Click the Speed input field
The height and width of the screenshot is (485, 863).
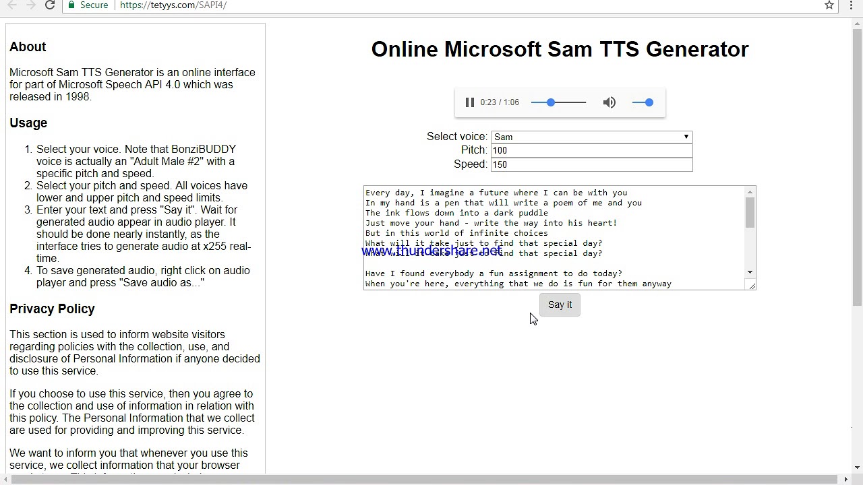tap(591, 164)
